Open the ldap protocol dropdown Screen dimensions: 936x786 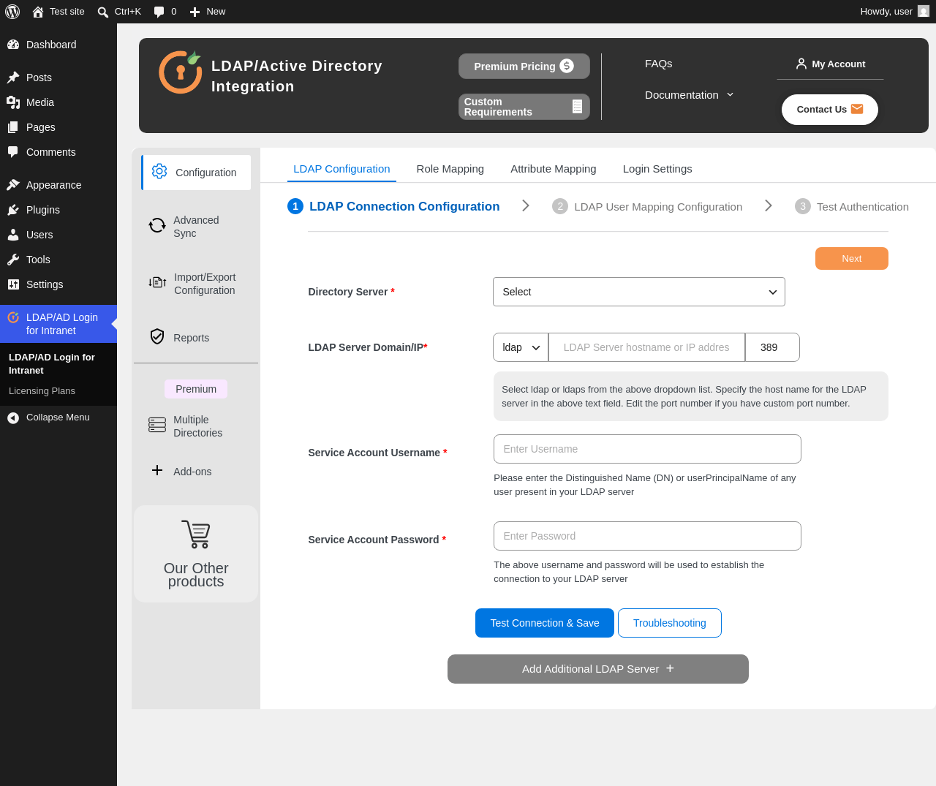pos(521,347)
